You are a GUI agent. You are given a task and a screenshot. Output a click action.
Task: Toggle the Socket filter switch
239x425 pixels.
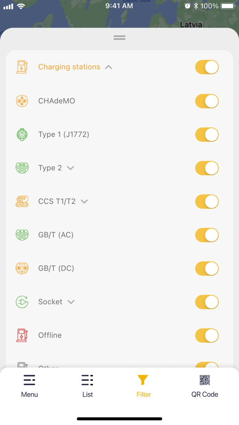[x=207, y=302]
